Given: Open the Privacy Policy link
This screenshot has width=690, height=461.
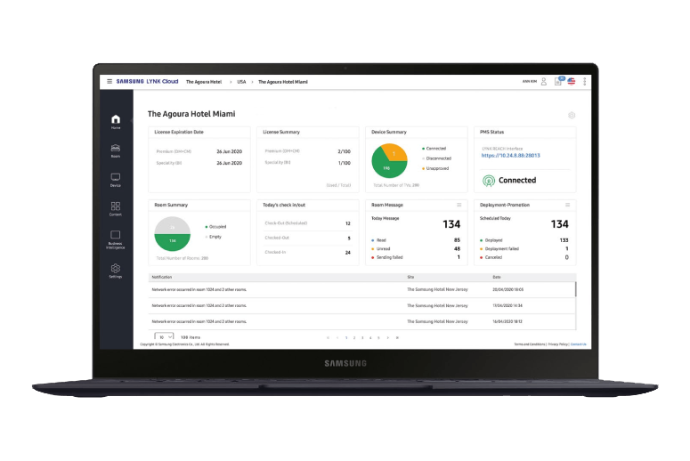Looking at the screenshot, I should (558, 344).
